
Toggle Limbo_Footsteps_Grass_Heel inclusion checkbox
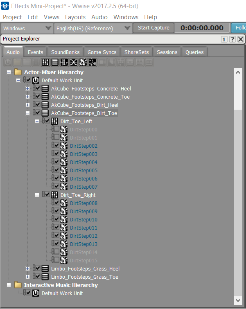click(x=38, y=268)
